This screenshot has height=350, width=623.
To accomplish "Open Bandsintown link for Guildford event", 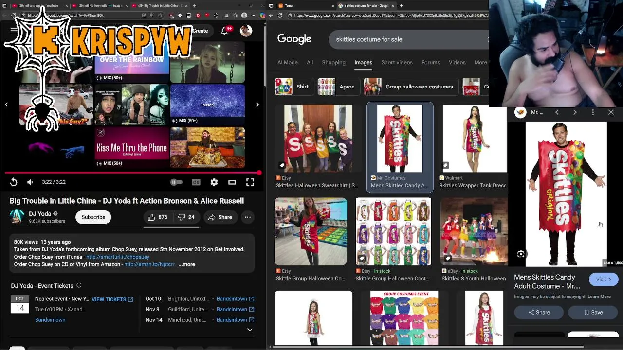I will 235,309.
